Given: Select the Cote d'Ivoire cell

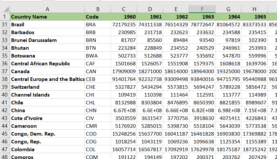Looking at the screenshot, I should click(47, 118).
